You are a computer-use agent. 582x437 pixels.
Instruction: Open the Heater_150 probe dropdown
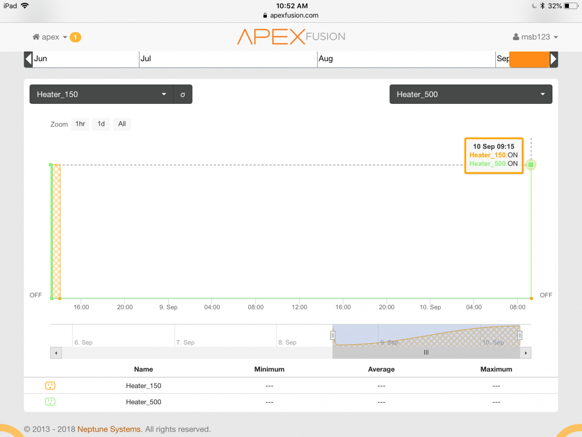click(101, 95)
